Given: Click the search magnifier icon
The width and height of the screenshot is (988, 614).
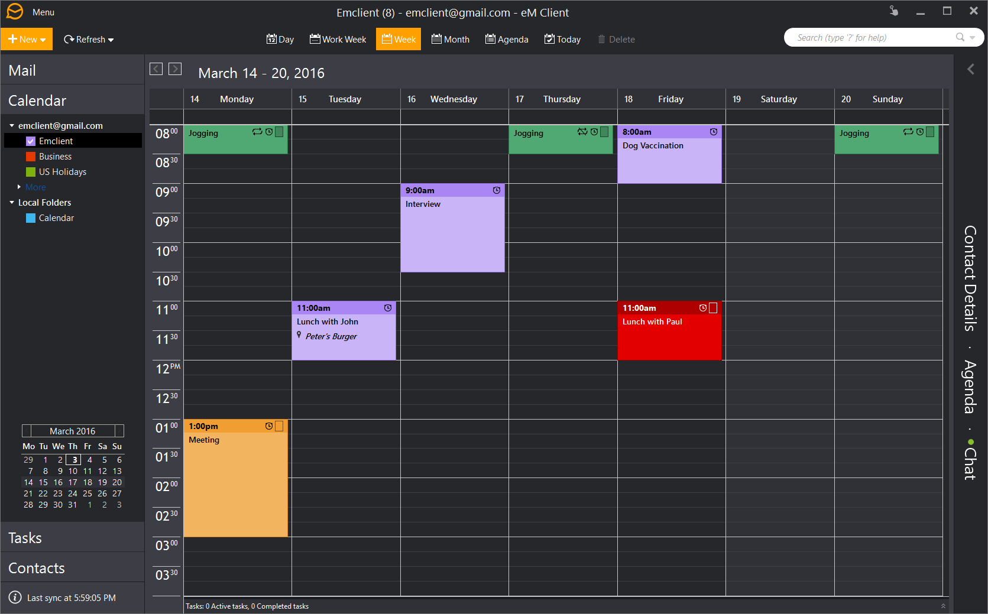Looking at the screenshot, I should (x=960, y=37).
